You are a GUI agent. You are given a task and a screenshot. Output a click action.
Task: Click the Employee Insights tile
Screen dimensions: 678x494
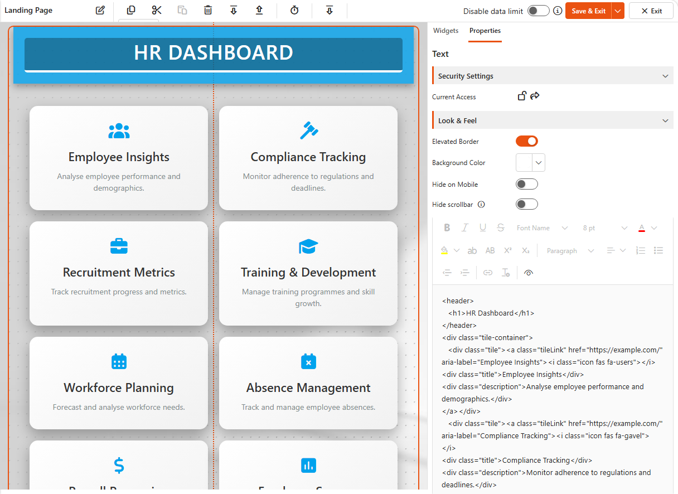(119, 158)
